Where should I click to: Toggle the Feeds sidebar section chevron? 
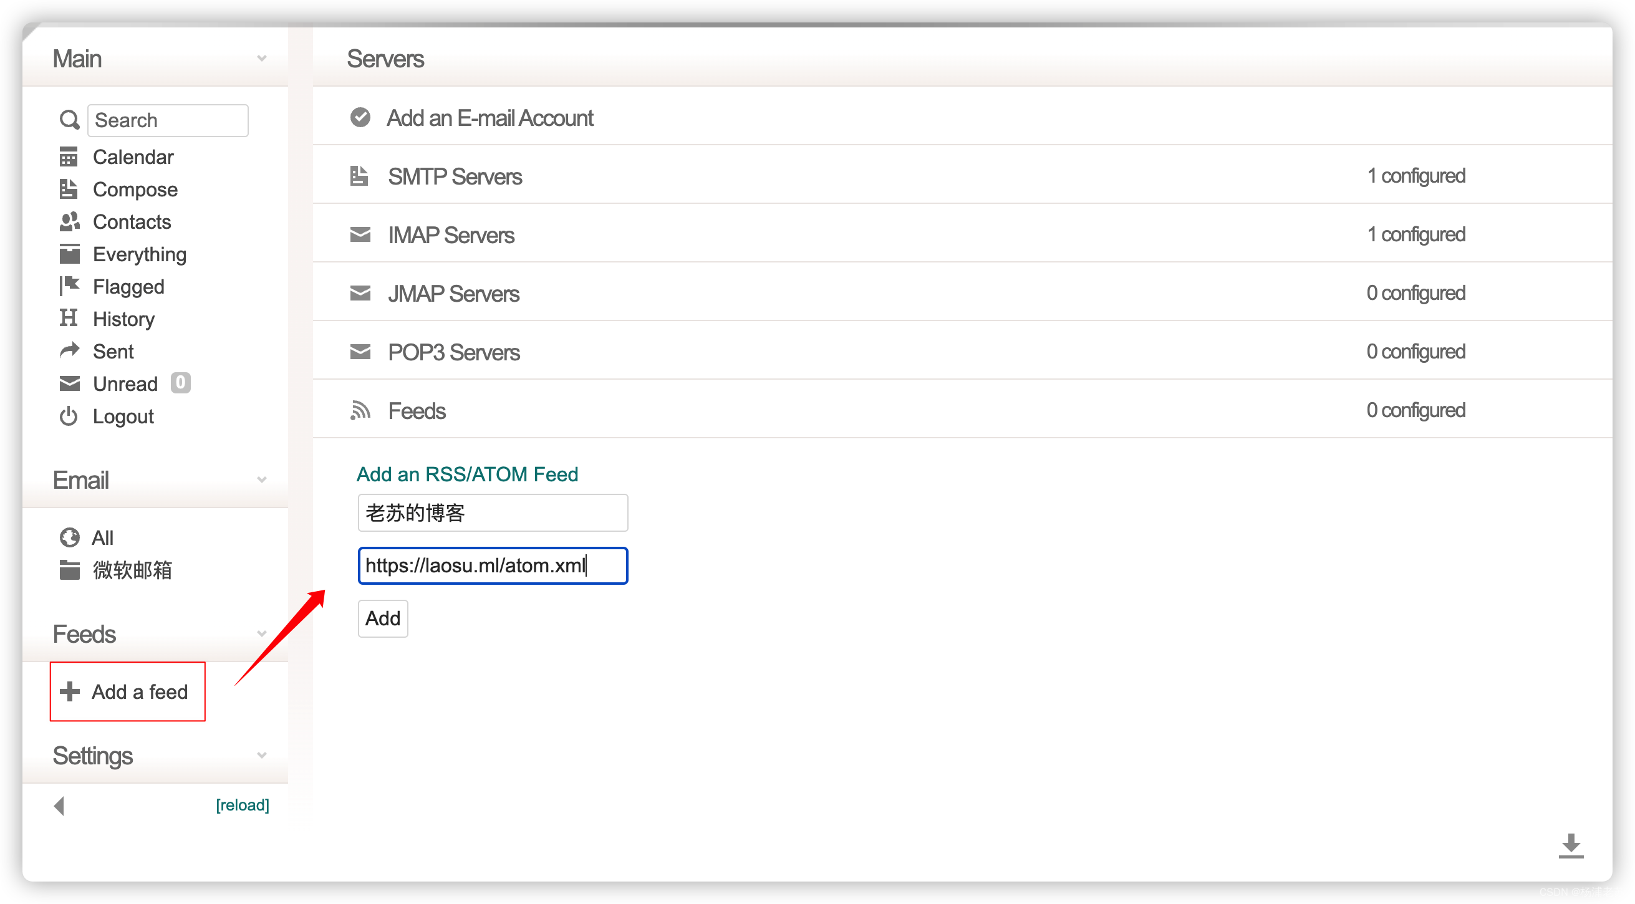click(x=261, y=634)
